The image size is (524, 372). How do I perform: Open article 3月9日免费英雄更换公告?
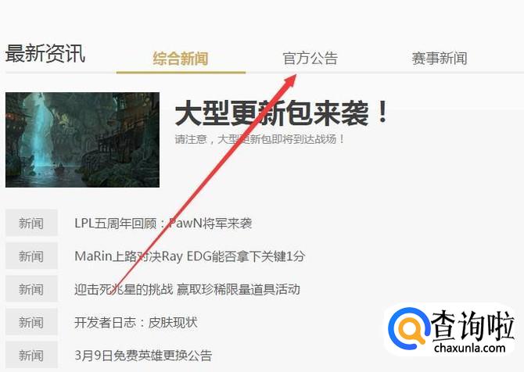[x=143, y=356]
